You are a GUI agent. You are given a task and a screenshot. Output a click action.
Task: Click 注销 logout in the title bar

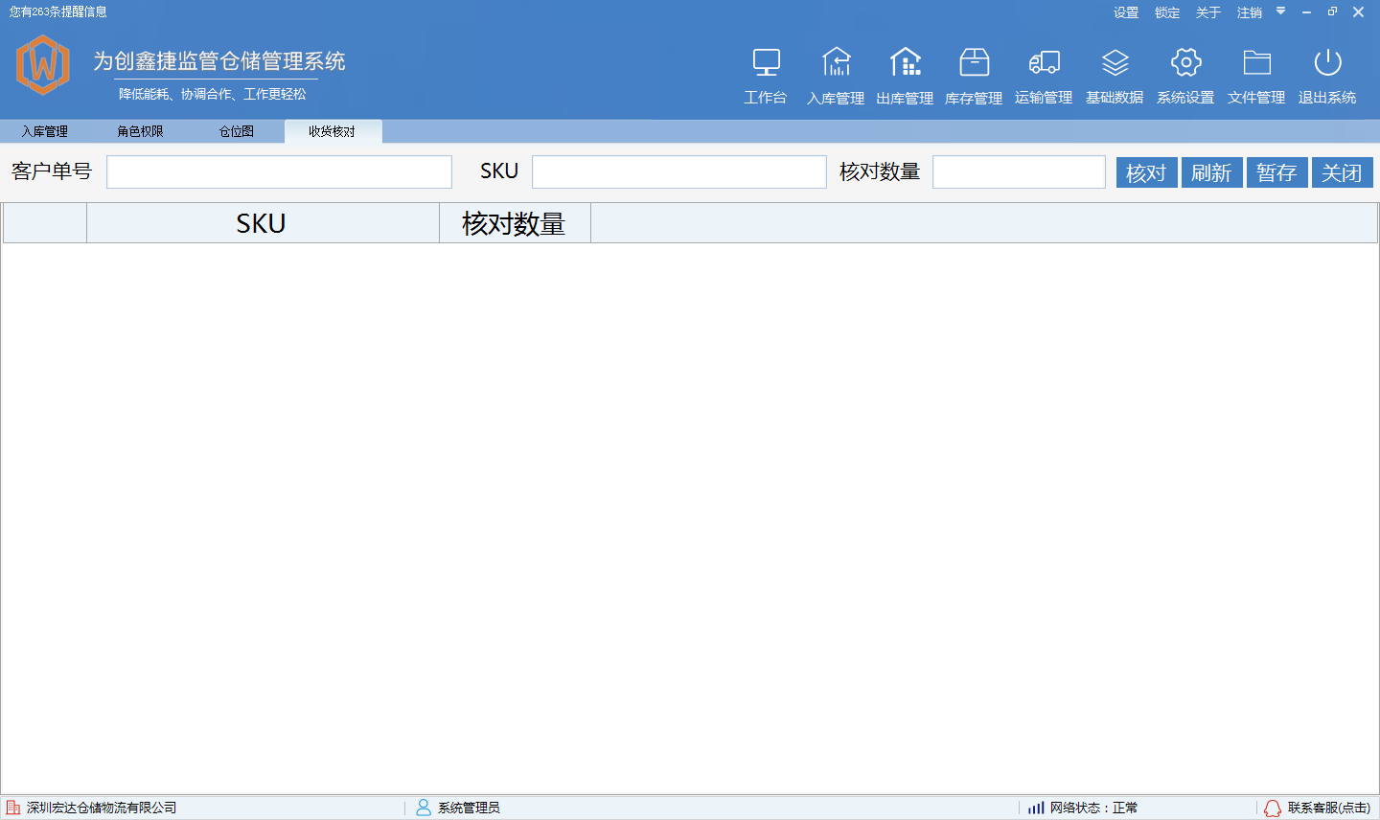pyautogui.click(x=1250, y=12)
